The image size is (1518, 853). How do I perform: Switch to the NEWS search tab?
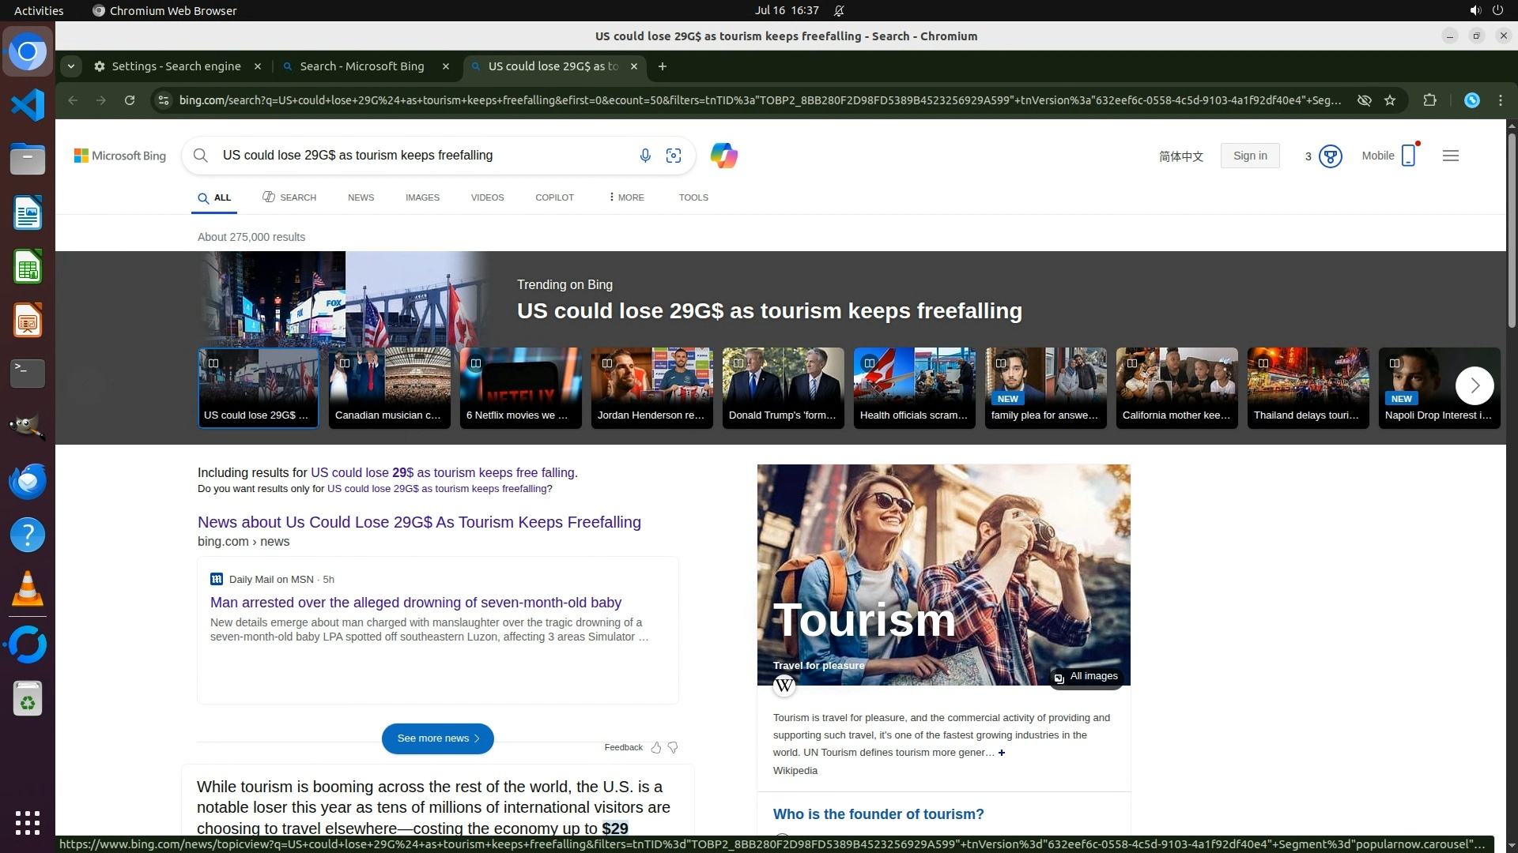361,197
